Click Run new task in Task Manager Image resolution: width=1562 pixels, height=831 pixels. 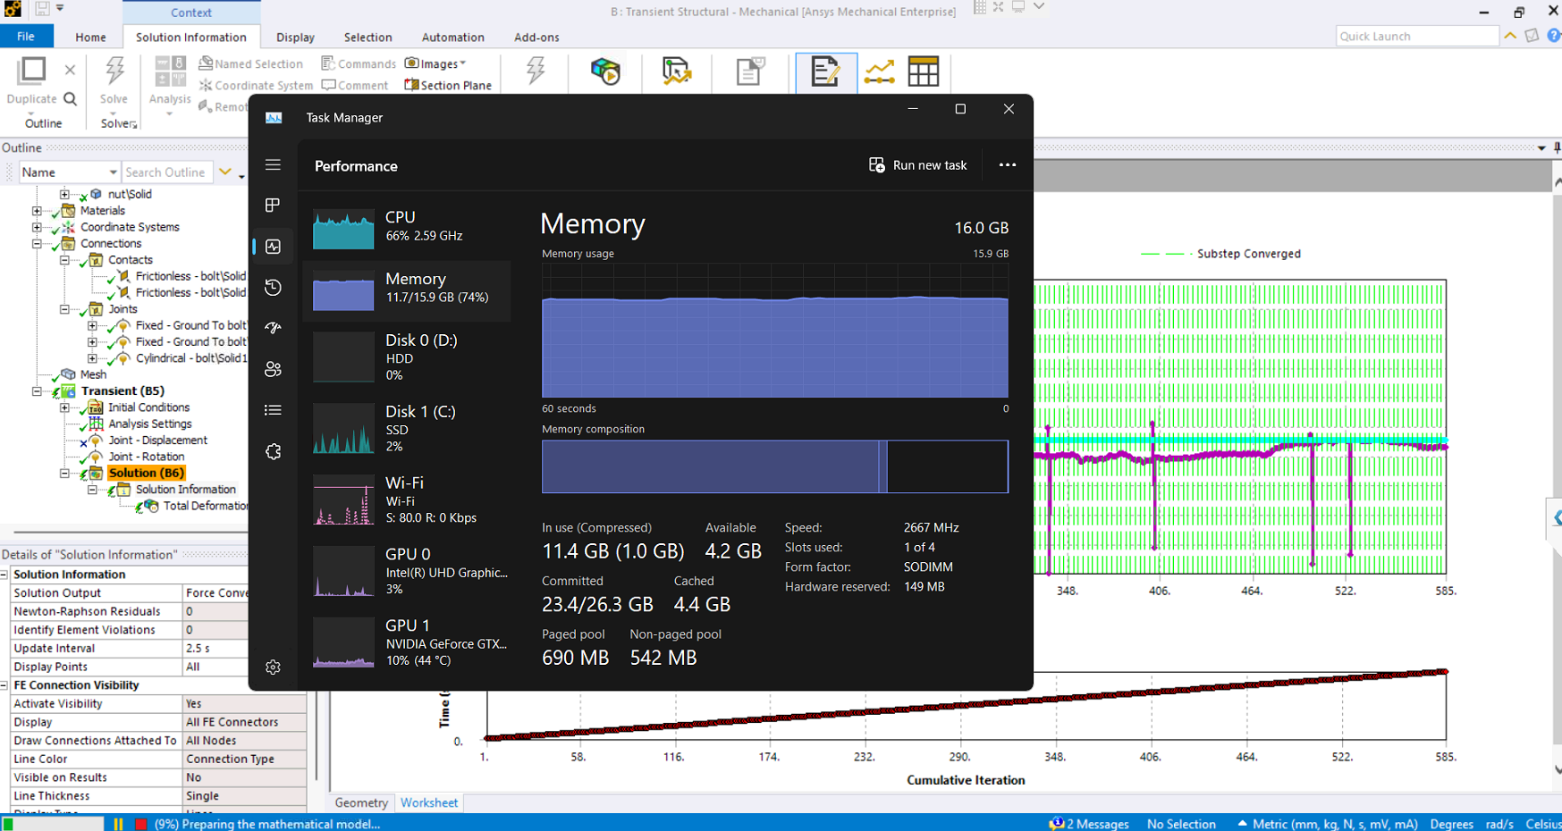918,165
